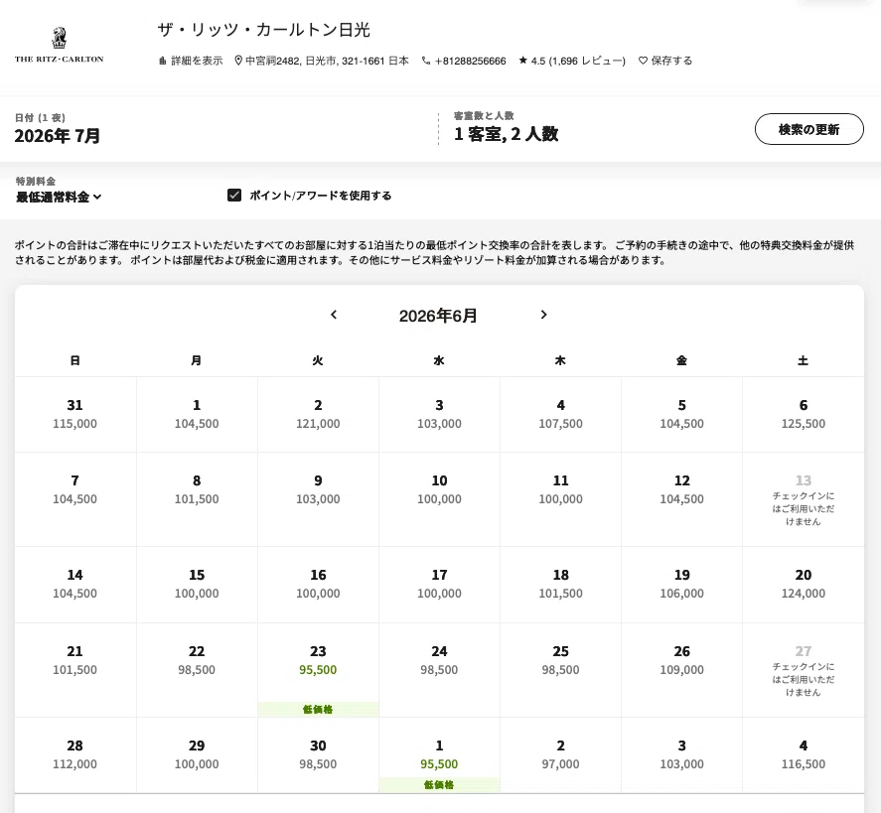
Task: Open the 1 客室, 2 人数 guests selector
Action: click(507, 134)
